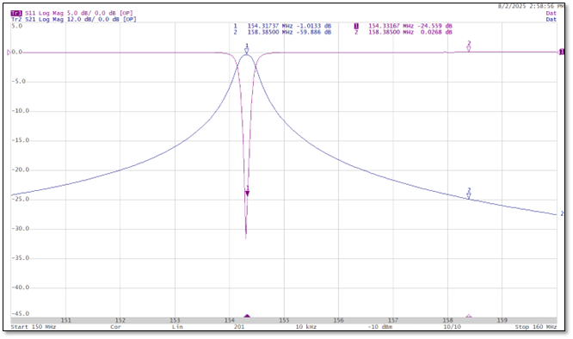The image size is (573, 339).
Task: Click the 153 frequency axis label
Action: [175, 320]
